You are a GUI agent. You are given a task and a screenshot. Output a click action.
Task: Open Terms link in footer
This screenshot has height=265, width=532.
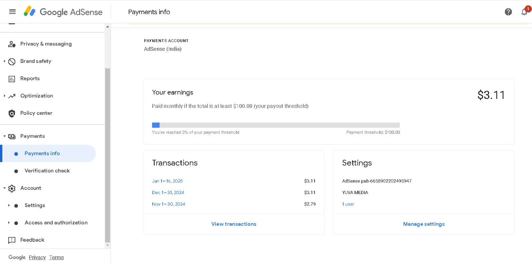coord(57,257)
